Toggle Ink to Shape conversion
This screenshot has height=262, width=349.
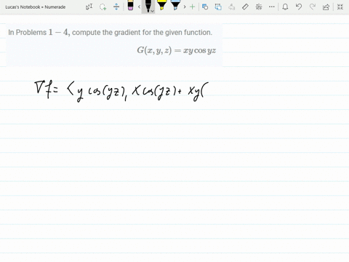coord(218,7)
